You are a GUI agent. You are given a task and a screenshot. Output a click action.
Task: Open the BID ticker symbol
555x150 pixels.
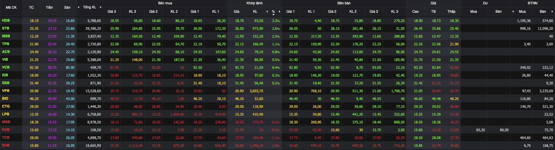pyautogui.click(x=5, y=99)
